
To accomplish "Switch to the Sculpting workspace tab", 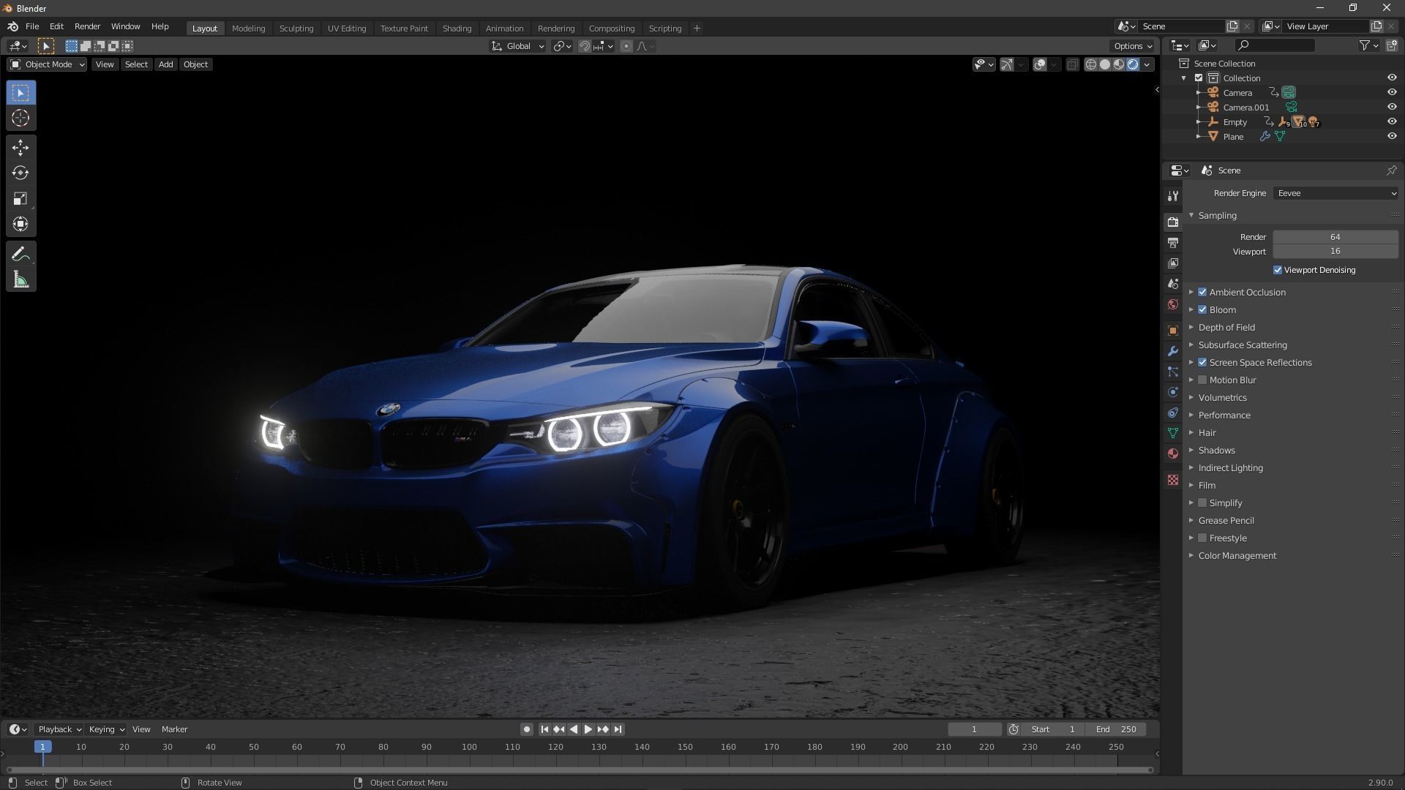I will pyautogui.click(x=296, y=29).
